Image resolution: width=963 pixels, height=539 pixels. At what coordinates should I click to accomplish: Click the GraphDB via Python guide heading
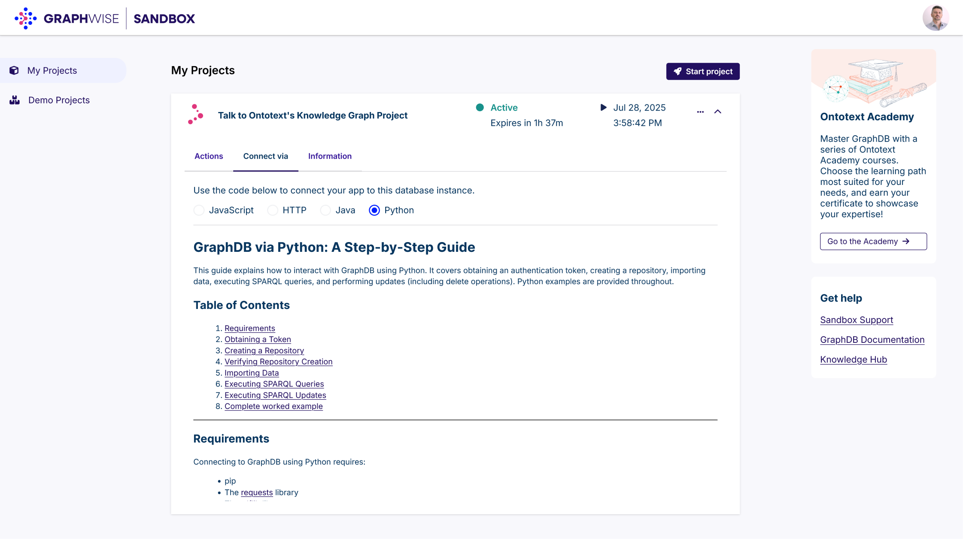click(x=334, y=247)
